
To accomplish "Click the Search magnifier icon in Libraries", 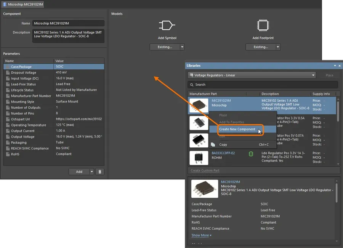I will click(x=192, y=85).
